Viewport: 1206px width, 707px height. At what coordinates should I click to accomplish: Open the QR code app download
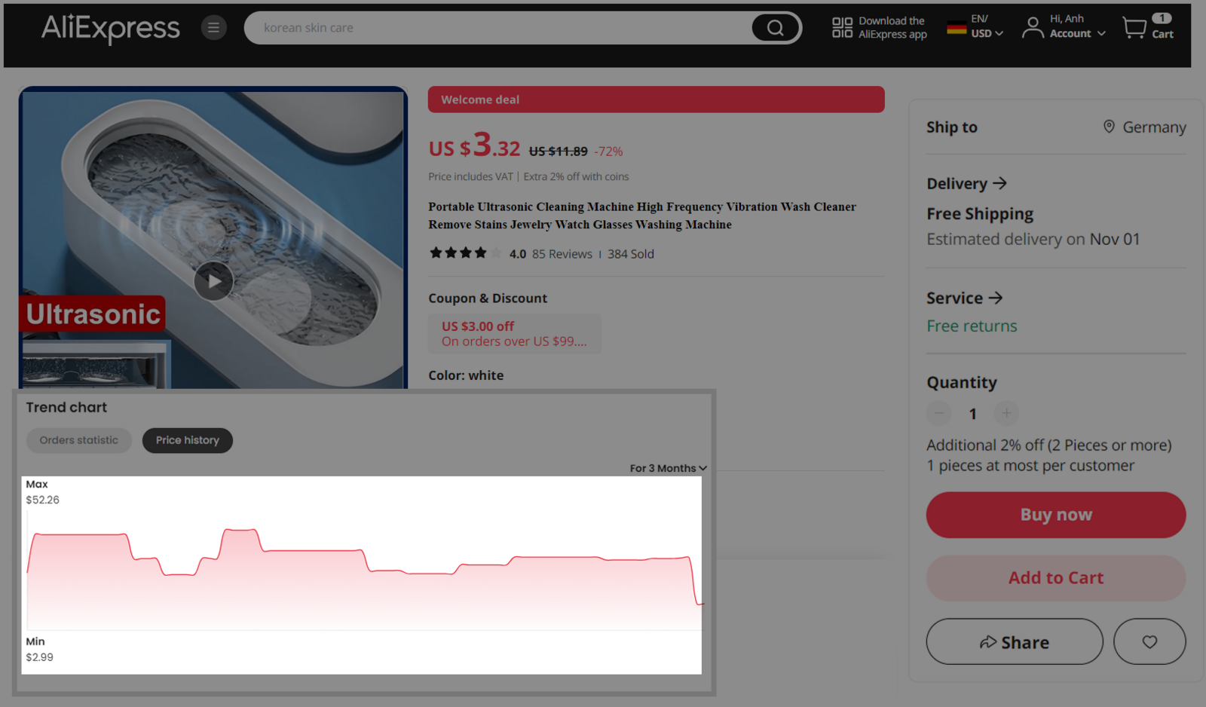click(842, 28)
